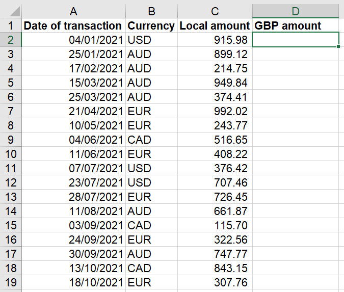Screen dimensions: 344x292
Task: Select the cell containing 04/01/2021
Action: pos(73,40)
